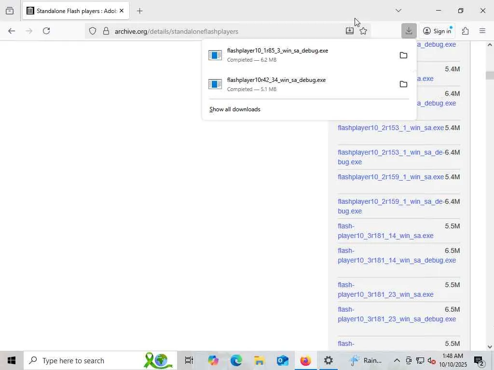
Task: Download flashplayer10_2r153_1_win_sa_debug.exe link
Action: [x=391, y=157]
